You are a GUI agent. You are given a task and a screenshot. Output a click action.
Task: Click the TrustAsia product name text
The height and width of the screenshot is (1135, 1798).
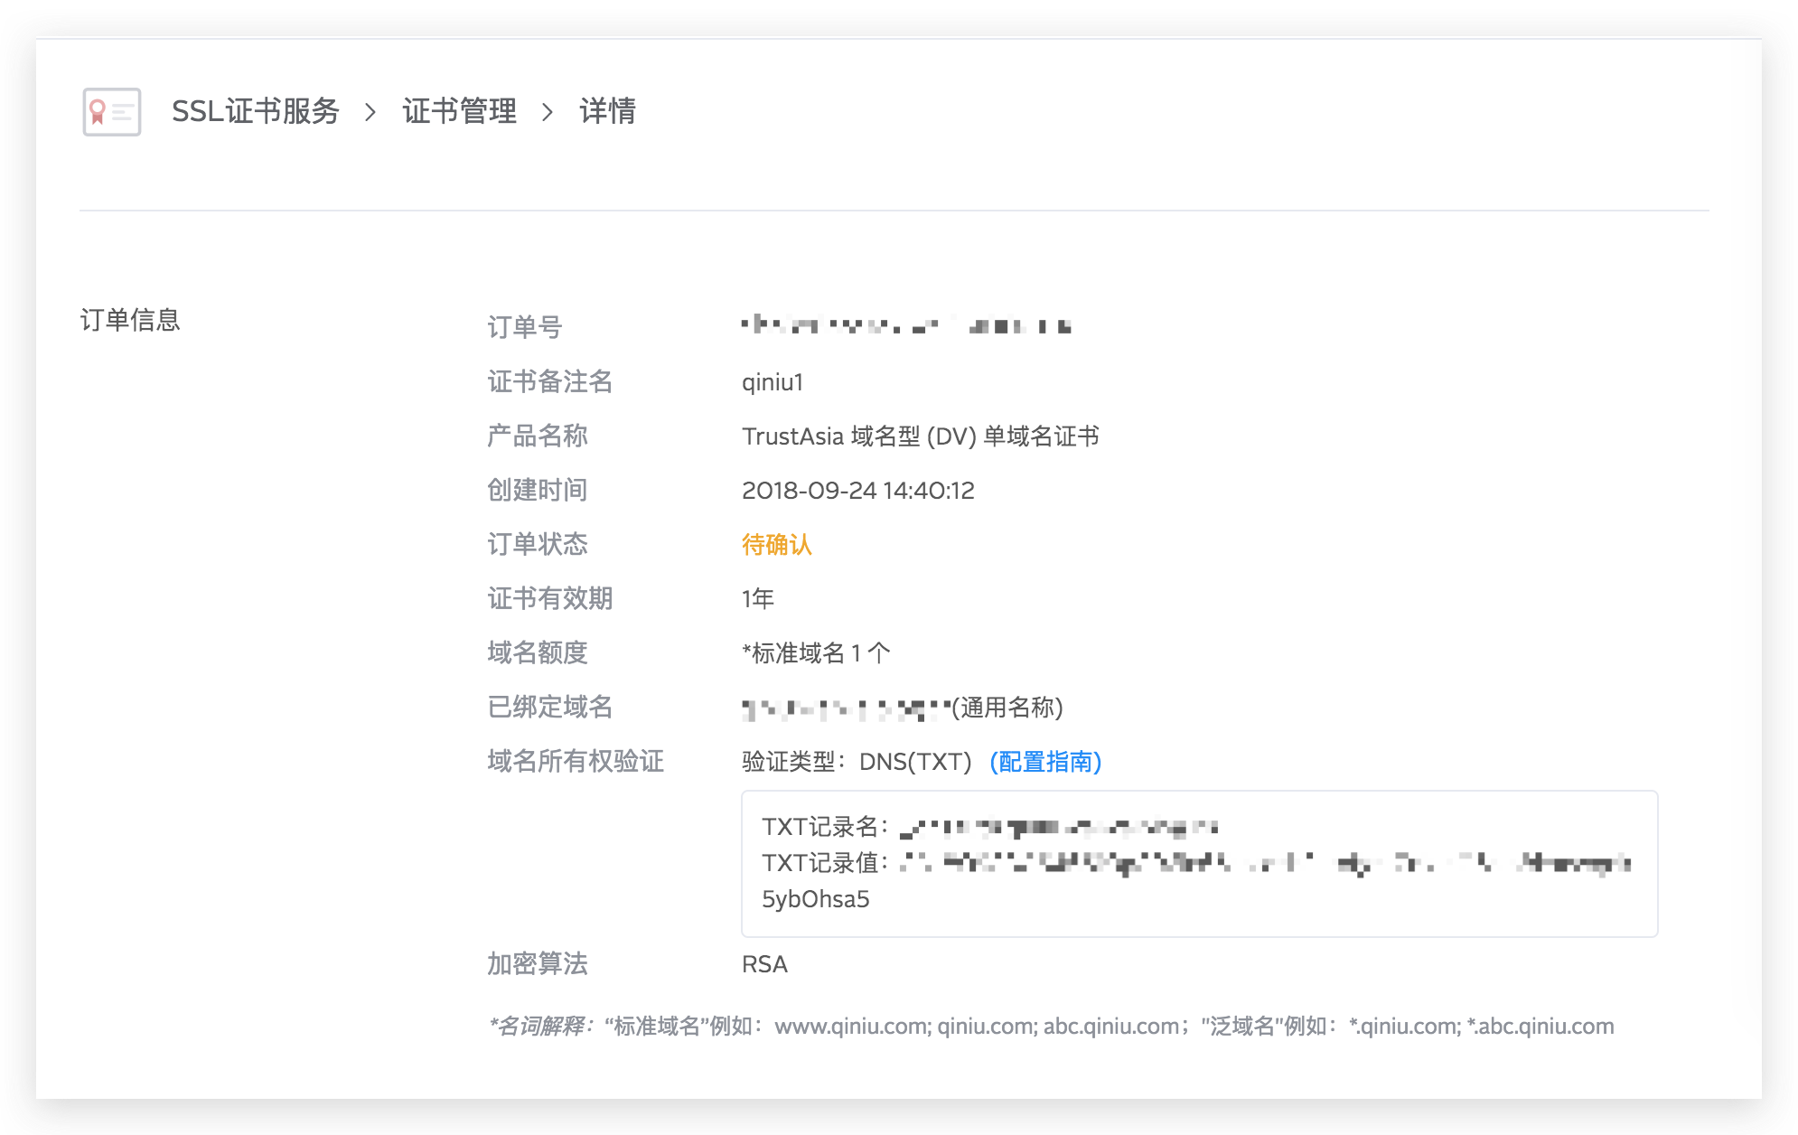[920, 436]
